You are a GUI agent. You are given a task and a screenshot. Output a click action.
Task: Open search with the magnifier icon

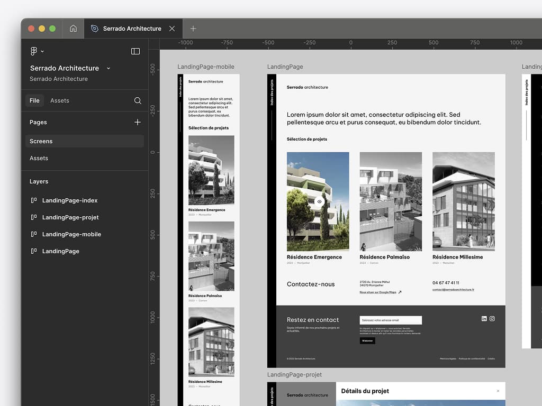tap(137, 100)
